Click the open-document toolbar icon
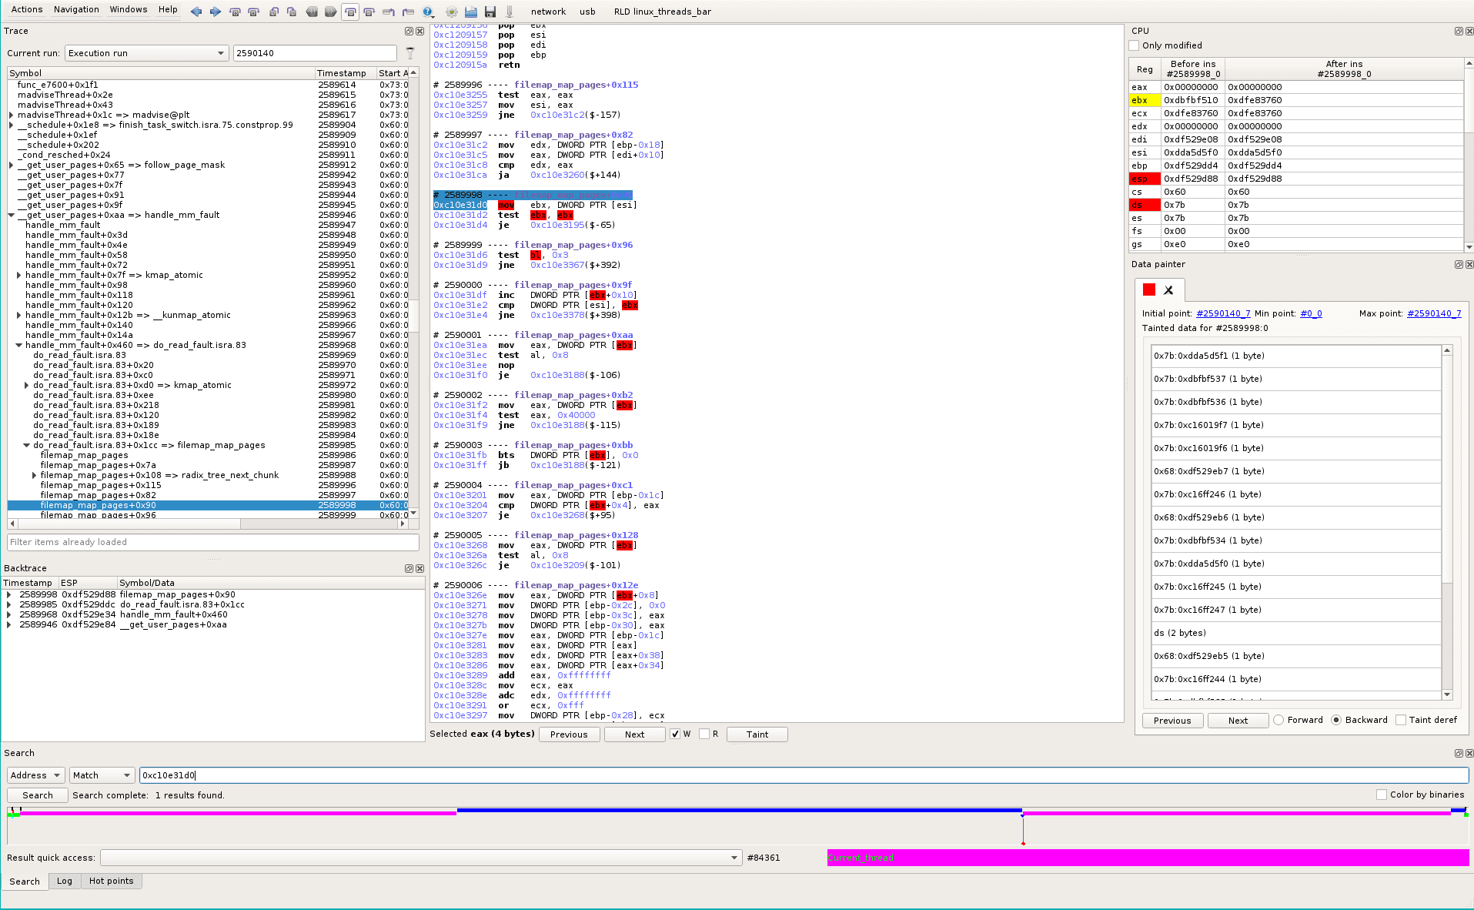1474x910 pixels. (471, 12)
